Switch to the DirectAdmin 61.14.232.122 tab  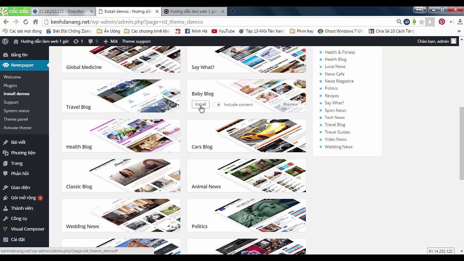pos(62,11)
